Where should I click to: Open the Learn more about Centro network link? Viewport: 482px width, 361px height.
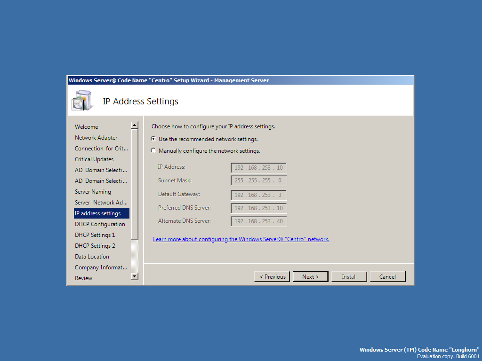(x=241, y=239)
